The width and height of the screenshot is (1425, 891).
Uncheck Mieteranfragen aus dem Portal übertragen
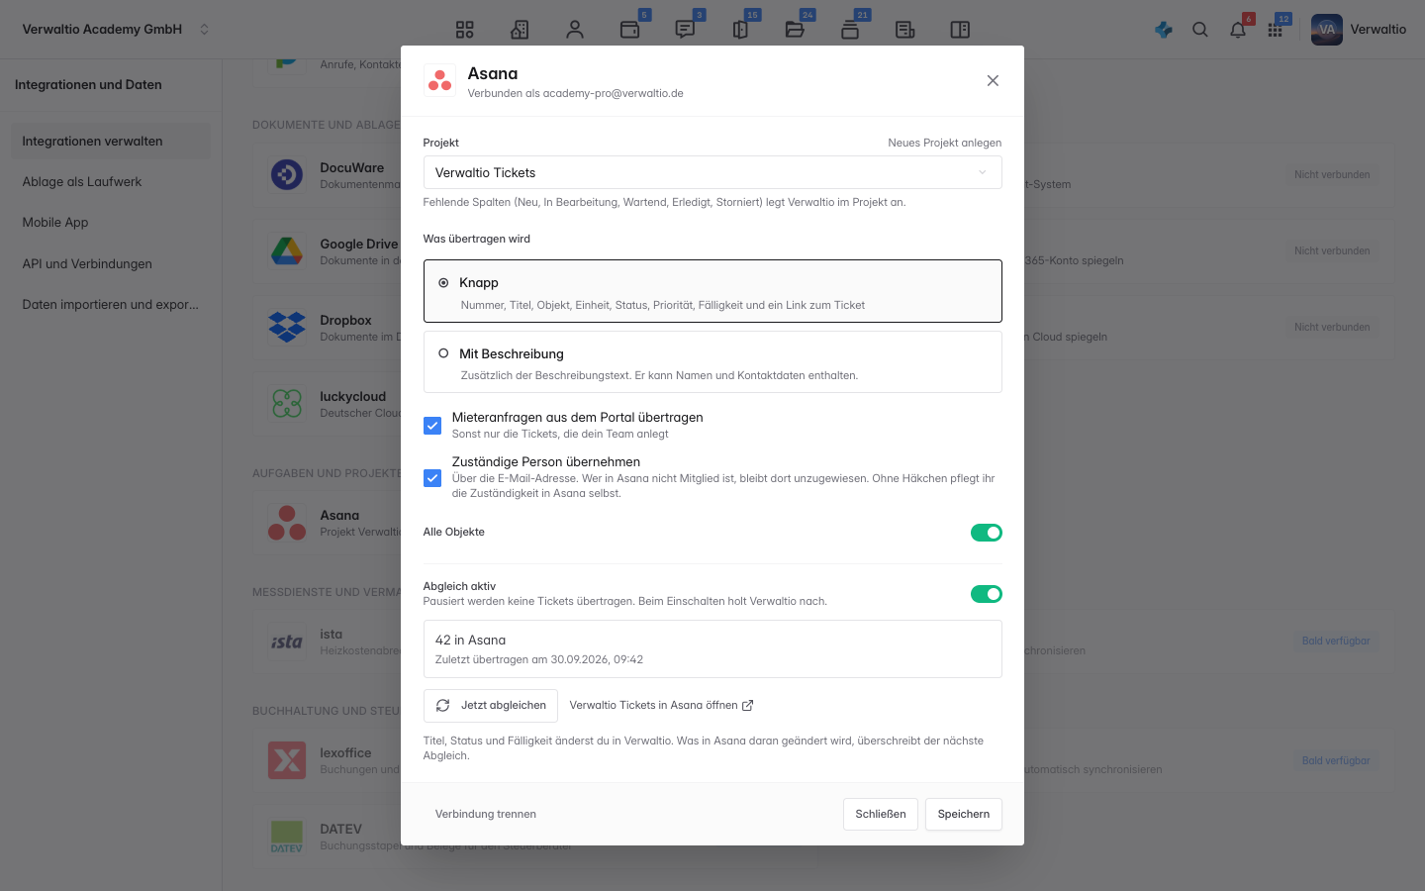pos(432,426)
